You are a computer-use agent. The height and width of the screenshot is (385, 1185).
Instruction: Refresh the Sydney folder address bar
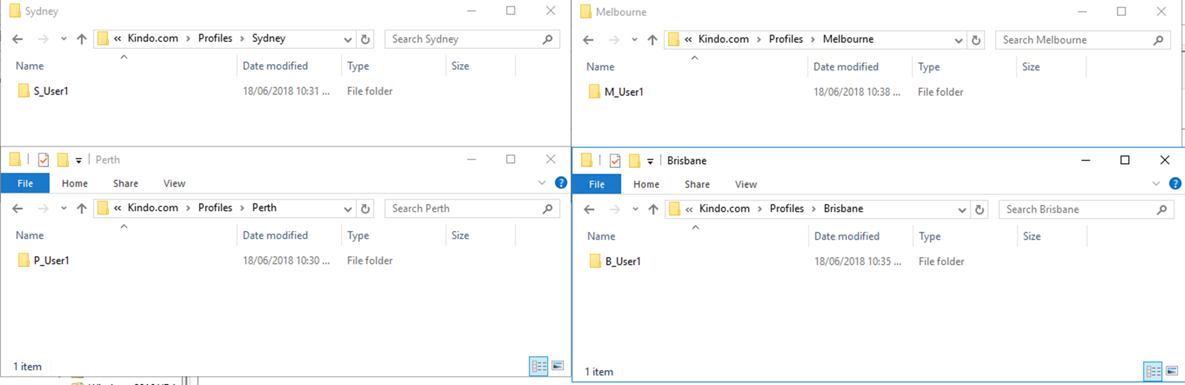[x=365, y=39]
